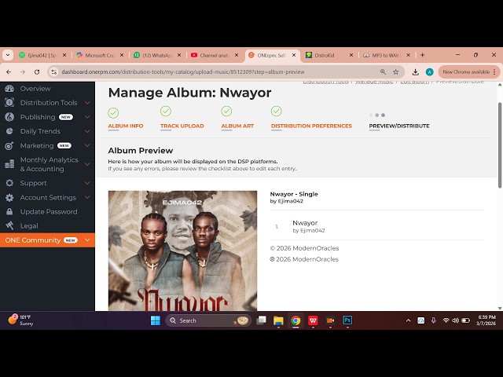Image resolution: width=503 pixels, height=377 pixels.
Task: Click the Legal gavel icon
Action: tap(9, 225)
